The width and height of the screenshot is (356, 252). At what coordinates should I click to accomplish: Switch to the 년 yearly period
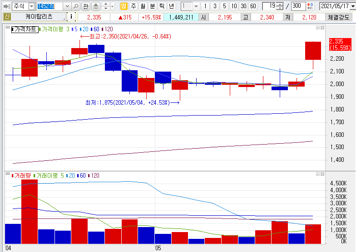tap(172, 6)
